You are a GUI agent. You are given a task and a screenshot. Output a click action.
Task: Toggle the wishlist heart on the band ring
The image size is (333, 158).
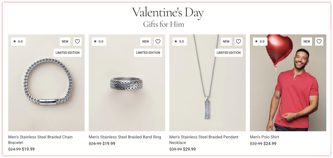pyautogui.click(x=158, y=41)
